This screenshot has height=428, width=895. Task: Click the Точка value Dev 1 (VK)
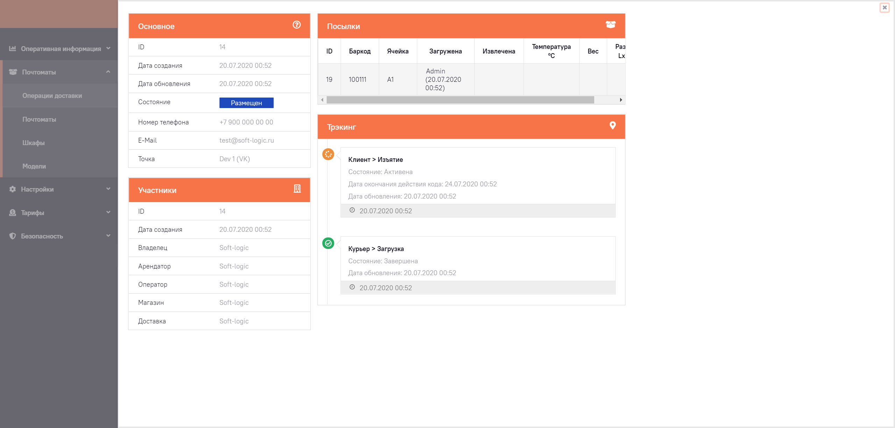235,159
